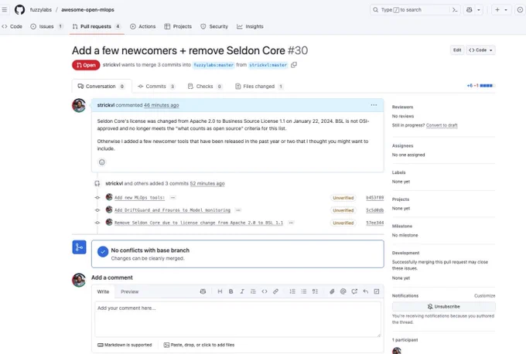
Task: Open the fuzzylabs owner link
Action: point(40,10)
